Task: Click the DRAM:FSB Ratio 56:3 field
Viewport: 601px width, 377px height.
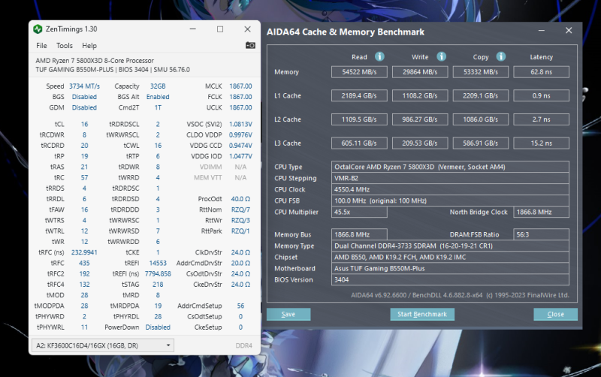Action: pos(541,234)
